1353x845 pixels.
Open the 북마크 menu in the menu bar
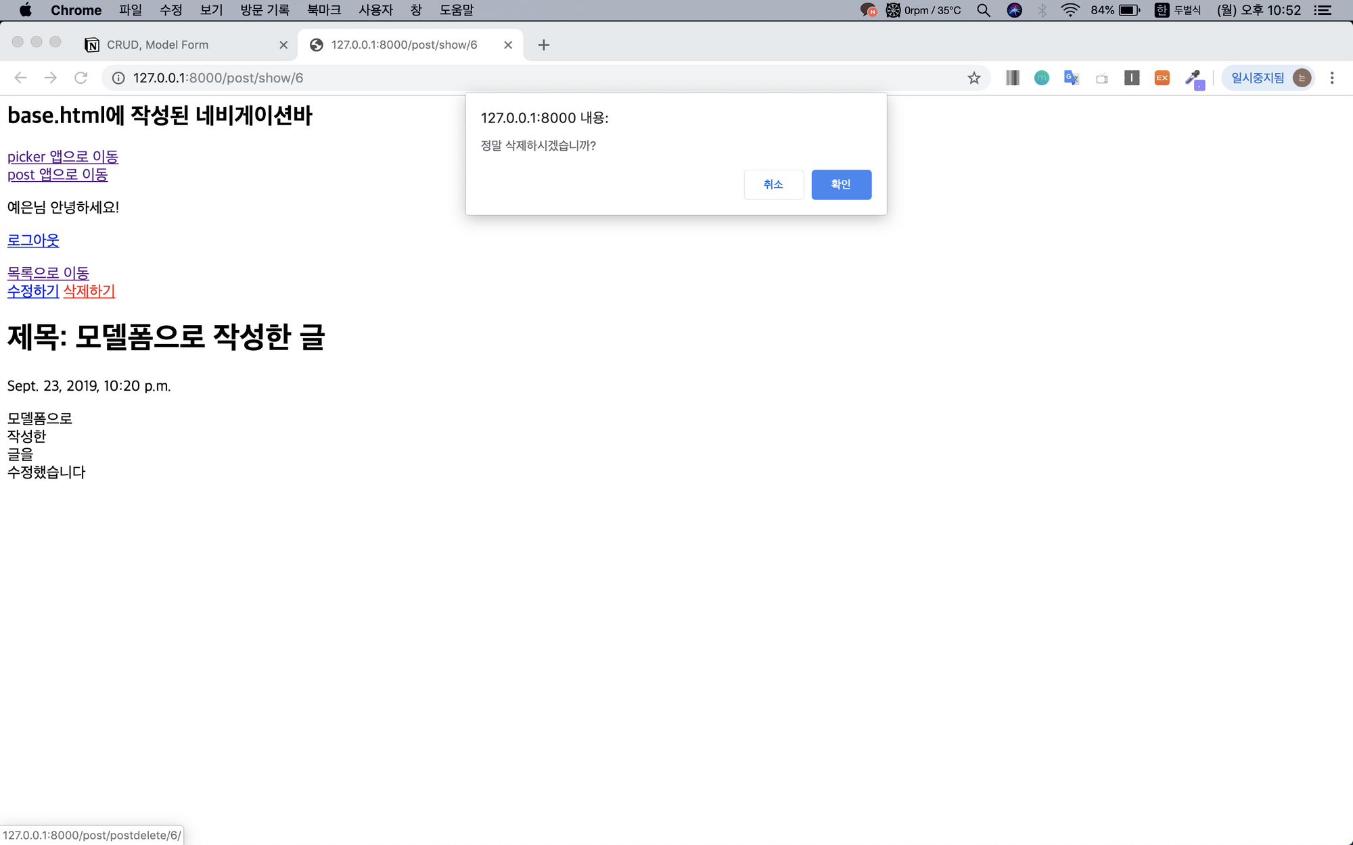click(323, 10)
